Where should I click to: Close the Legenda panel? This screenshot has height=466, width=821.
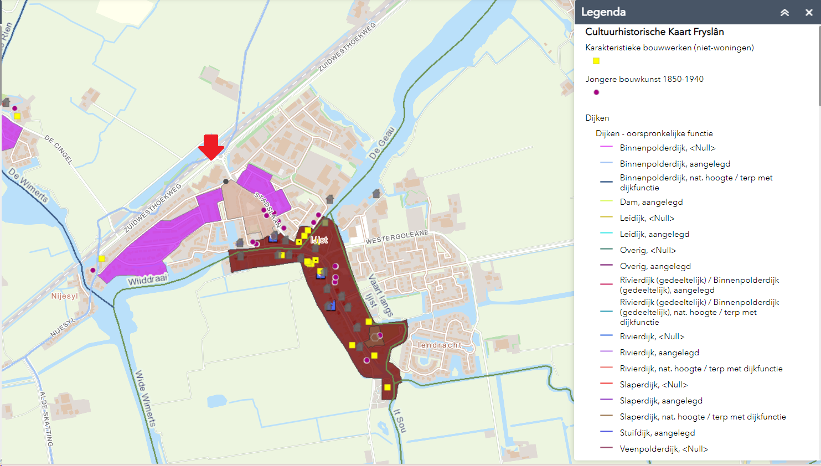[808, 12]
